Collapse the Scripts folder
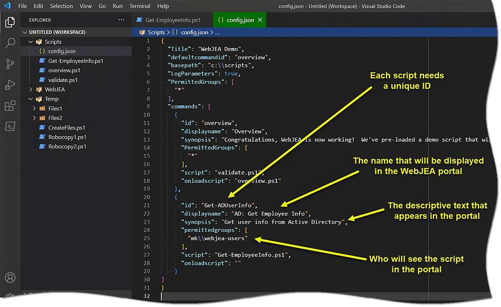The height and width of the screenshot is (307, 501). (30, 42)
